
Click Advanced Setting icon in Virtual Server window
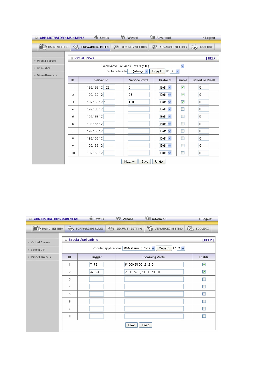[155, 47]
